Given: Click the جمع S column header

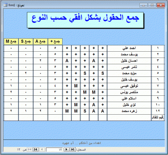Looking at the screenshot, I should point(26,42).
